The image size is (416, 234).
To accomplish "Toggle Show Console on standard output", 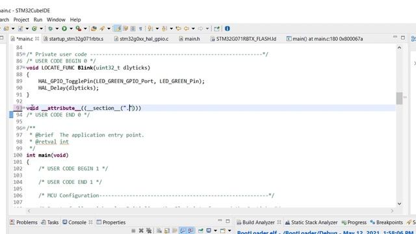I will (183, 231).
